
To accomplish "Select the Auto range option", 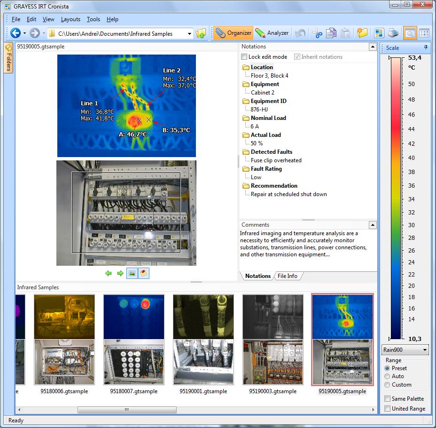I will pos(387,376).
